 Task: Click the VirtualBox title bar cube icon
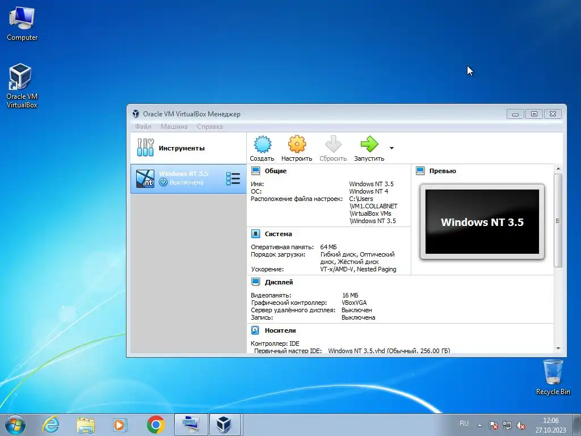[136, 114]
